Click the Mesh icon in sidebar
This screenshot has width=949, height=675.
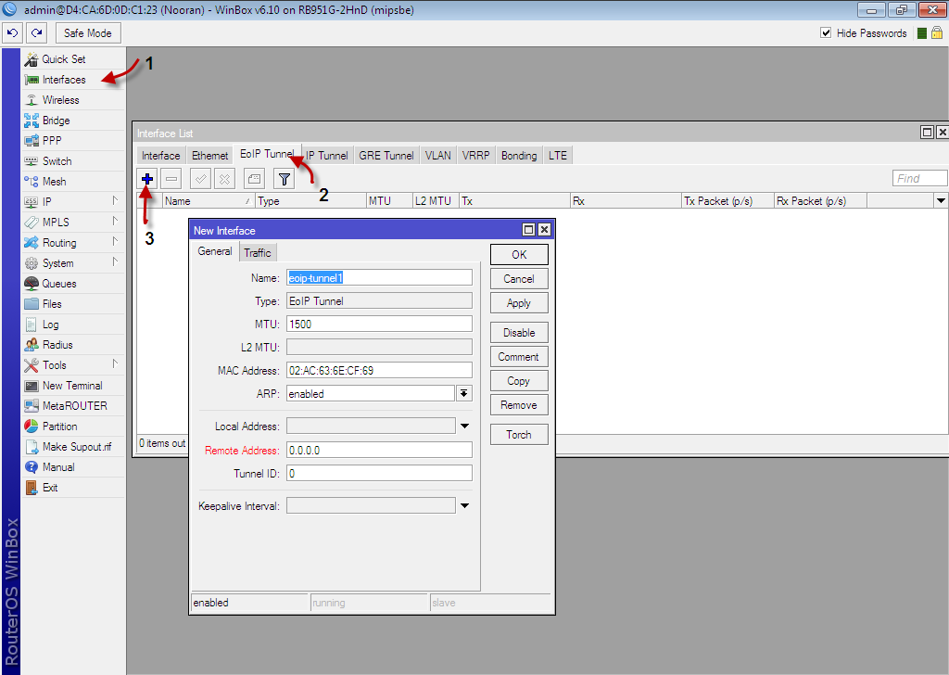coord(32,182)
